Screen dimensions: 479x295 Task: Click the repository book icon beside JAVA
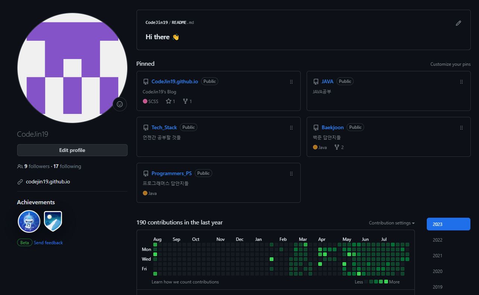316,81
